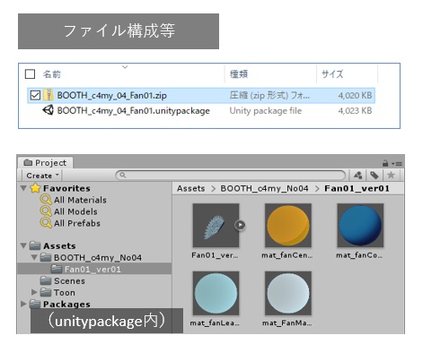Click Assets in the breadcrumb path
Image resolution: width=423 pixels, height=344 pixels.
(190, 188)
